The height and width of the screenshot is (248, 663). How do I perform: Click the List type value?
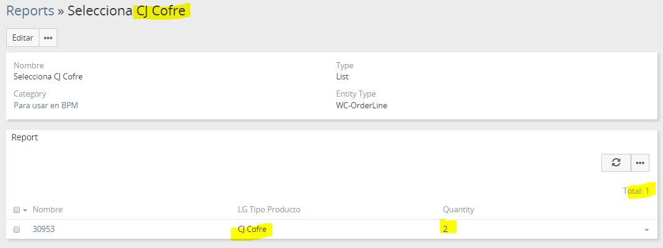pos(342,77)
